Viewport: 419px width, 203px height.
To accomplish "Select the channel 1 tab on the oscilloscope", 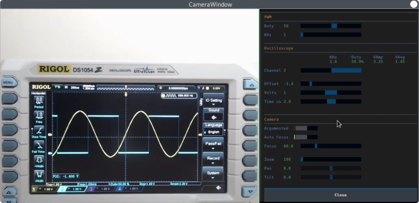I will pos(44,189).
